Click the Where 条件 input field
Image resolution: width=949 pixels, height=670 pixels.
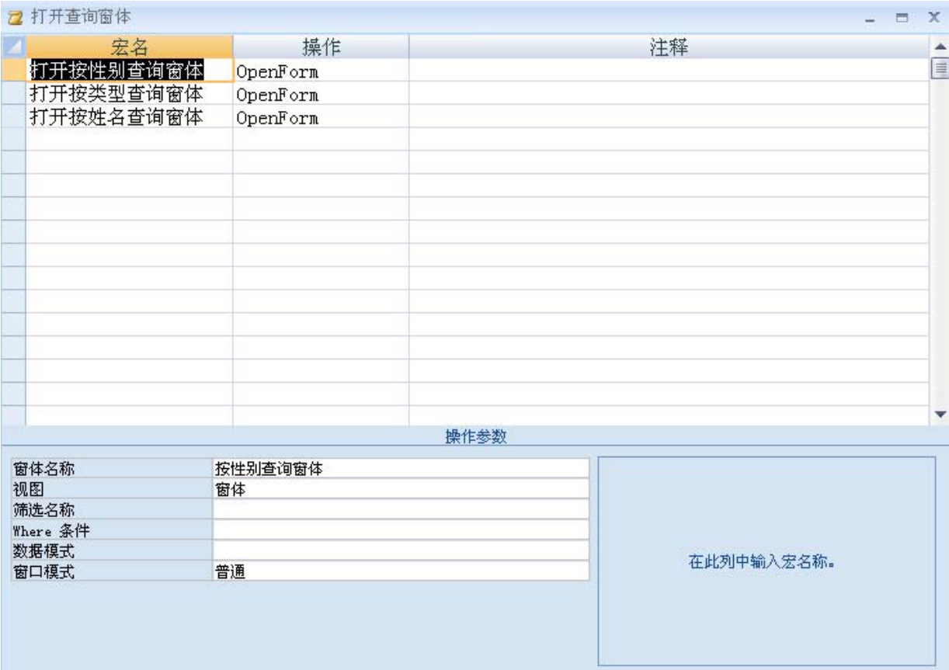click(400, 530)
